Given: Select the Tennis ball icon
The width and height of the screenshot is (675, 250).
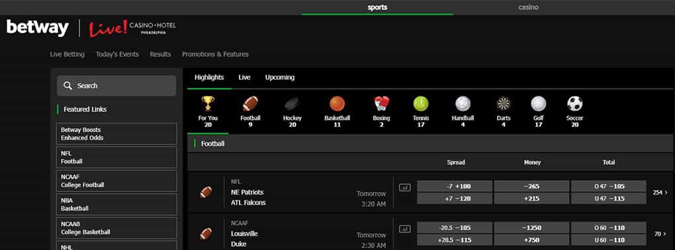Looking at the screenshot, I should [421, 104].
